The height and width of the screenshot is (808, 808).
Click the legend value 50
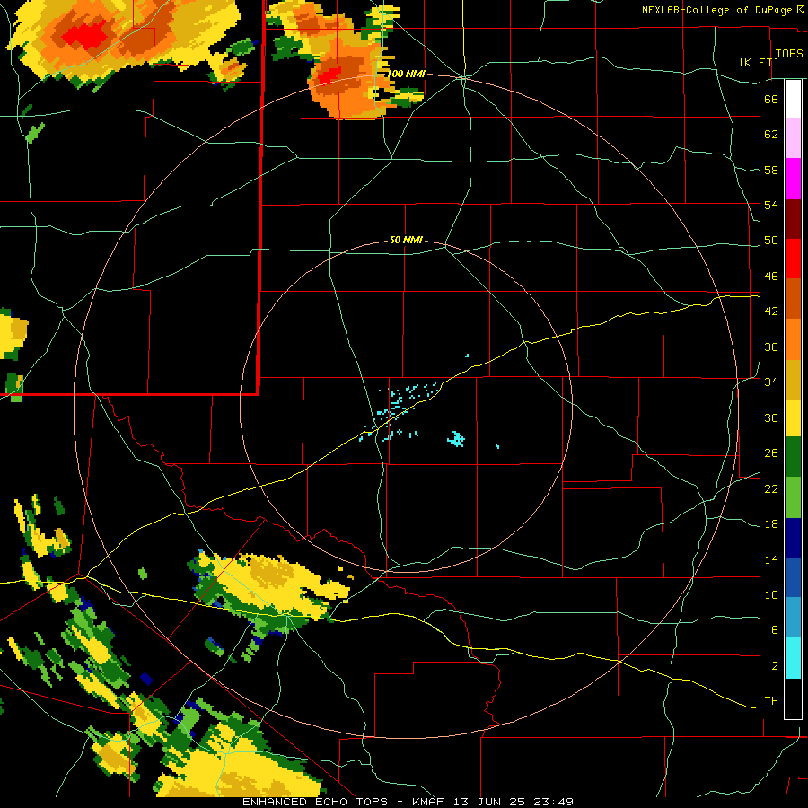771,241
